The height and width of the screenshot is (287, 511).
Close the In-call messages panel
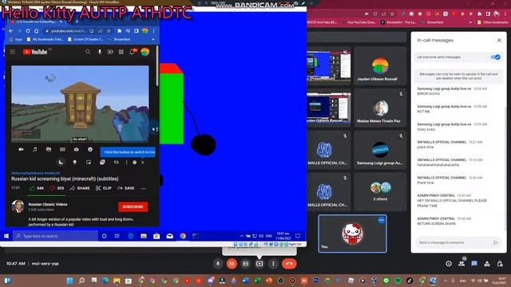pyautogui.click(x=499, y=41)
